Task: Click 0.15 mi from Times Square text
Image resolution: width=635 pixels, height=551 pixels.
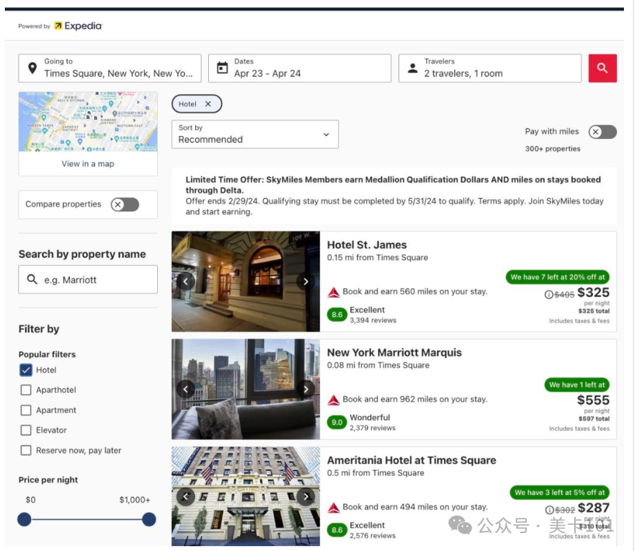Action: tap(377, 258)
